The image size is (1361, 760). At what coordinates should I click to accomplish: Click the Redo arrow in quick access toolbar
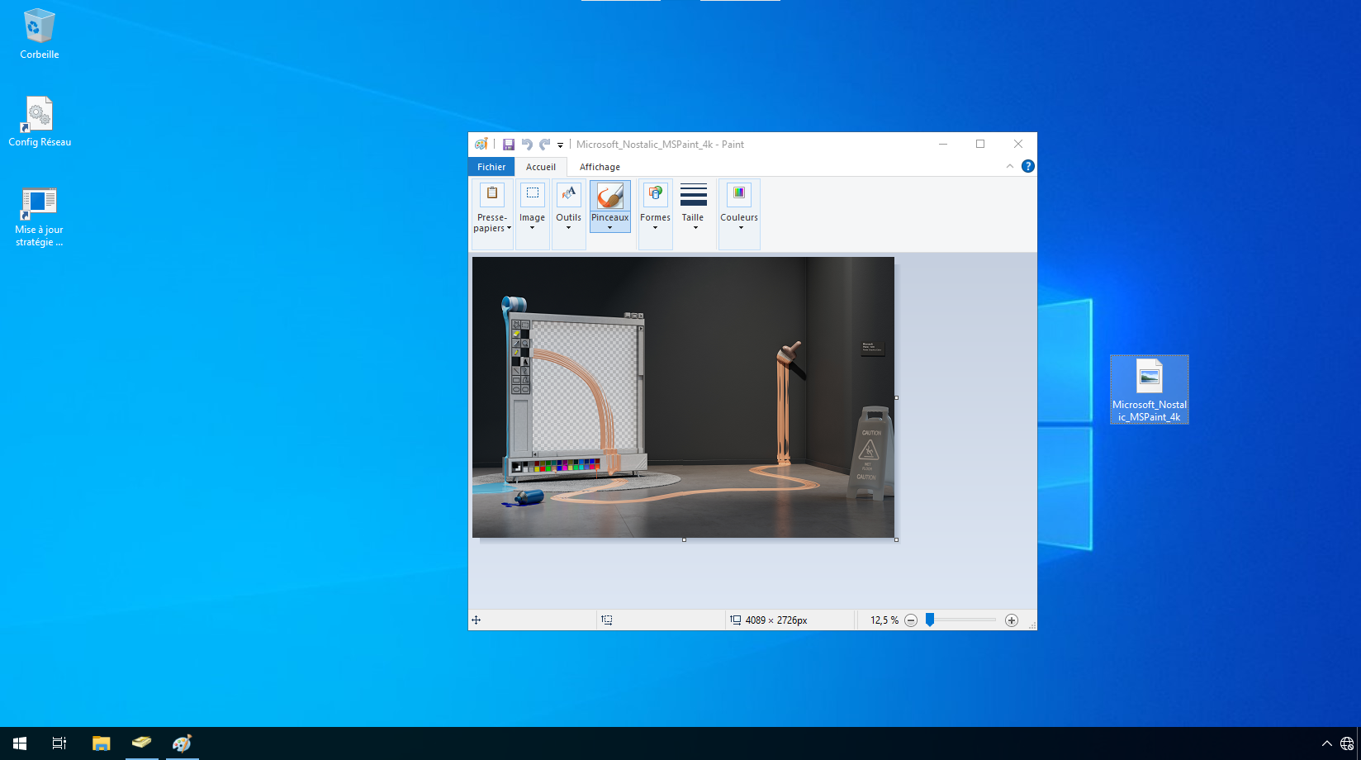[x=545, y=145]
